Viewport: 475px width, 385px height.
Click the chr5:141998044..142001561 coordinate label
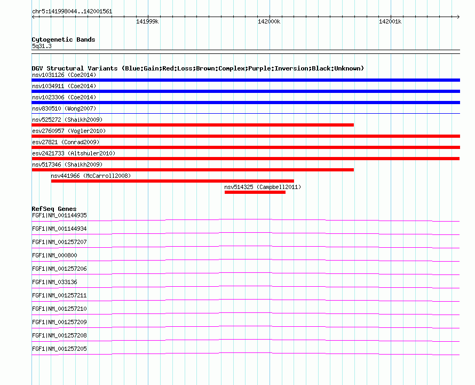coord(72,11)
